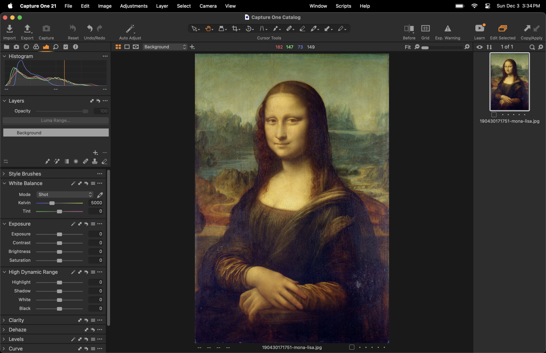546x353 pixels.
Task: Toggle the Grid overlay
Action: point(425,28)
